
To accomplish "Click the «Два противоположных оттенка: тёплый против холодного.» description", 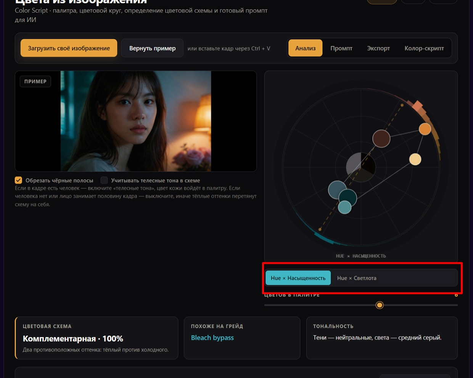I will (x=95, y=350).
